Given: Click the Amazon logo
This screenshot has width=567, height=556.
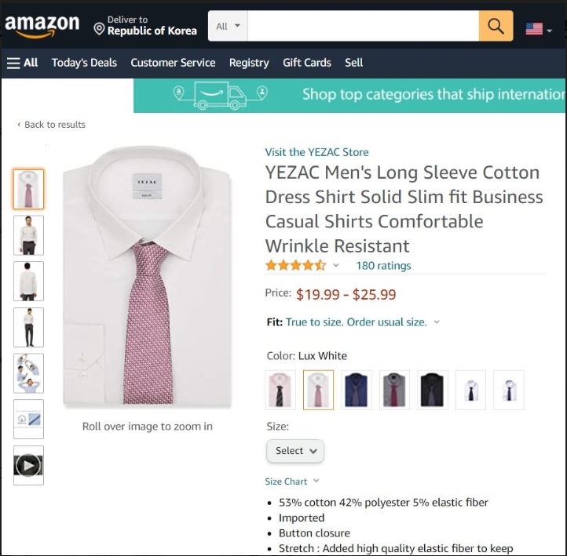Looking at the screenshot, I should pos(42,27).
